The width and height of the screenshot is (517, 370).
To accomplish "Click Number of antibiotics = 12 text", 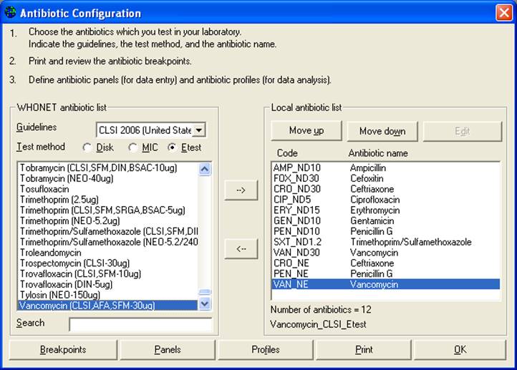I will [321, 310].
